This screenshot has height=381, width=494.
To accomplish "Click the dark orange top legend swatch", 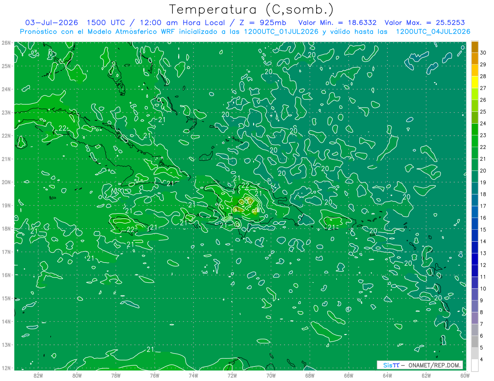I will [475, 47].
